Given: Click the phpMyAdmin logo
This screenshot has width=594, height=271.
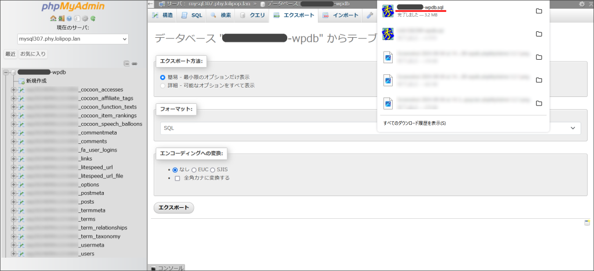Looking at the screenshot, I should (x=73, y=8).
